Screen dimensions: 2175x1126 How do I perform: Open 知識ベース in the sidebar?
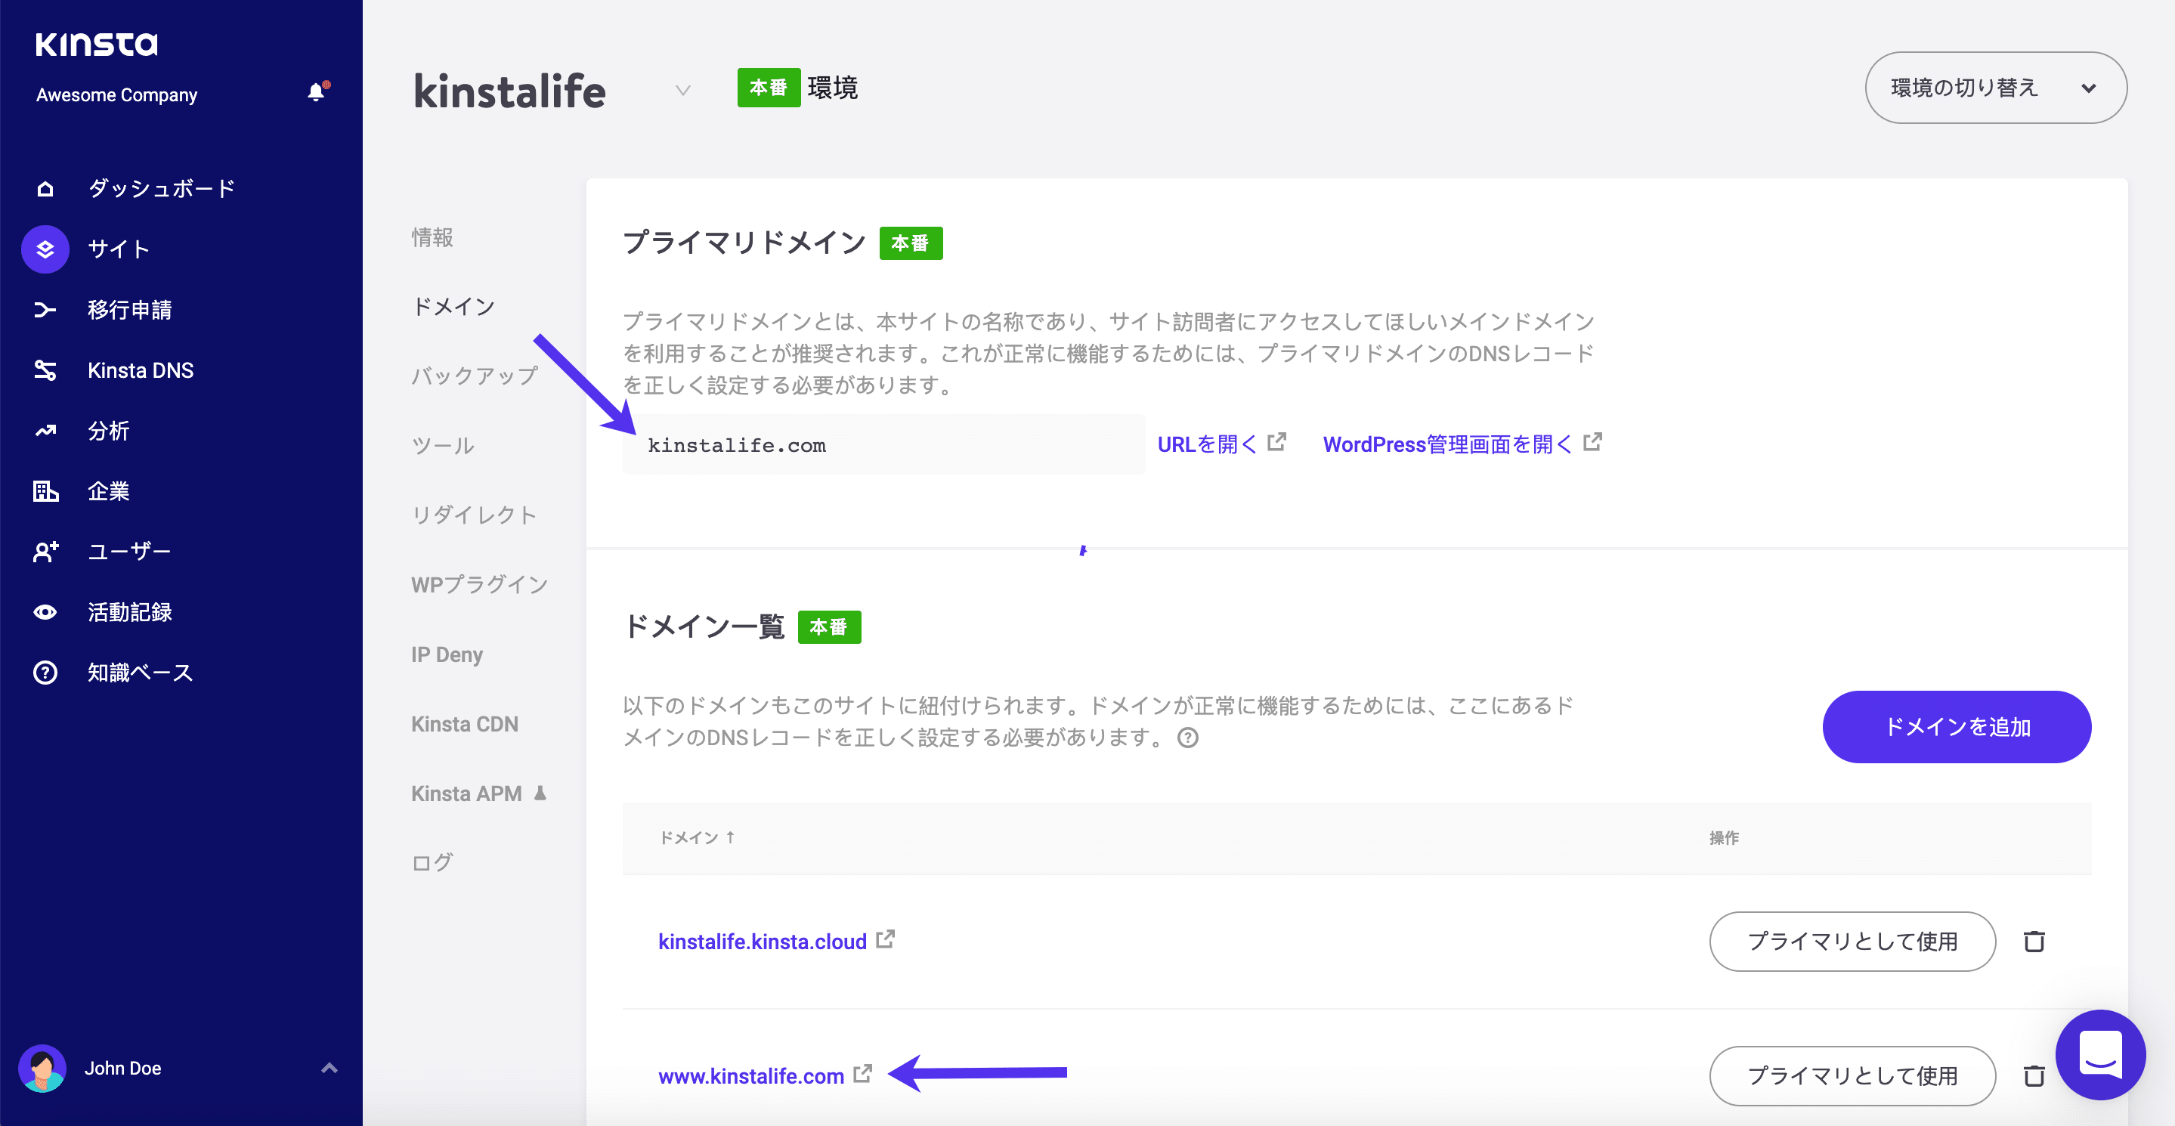(x=141, y=673)
